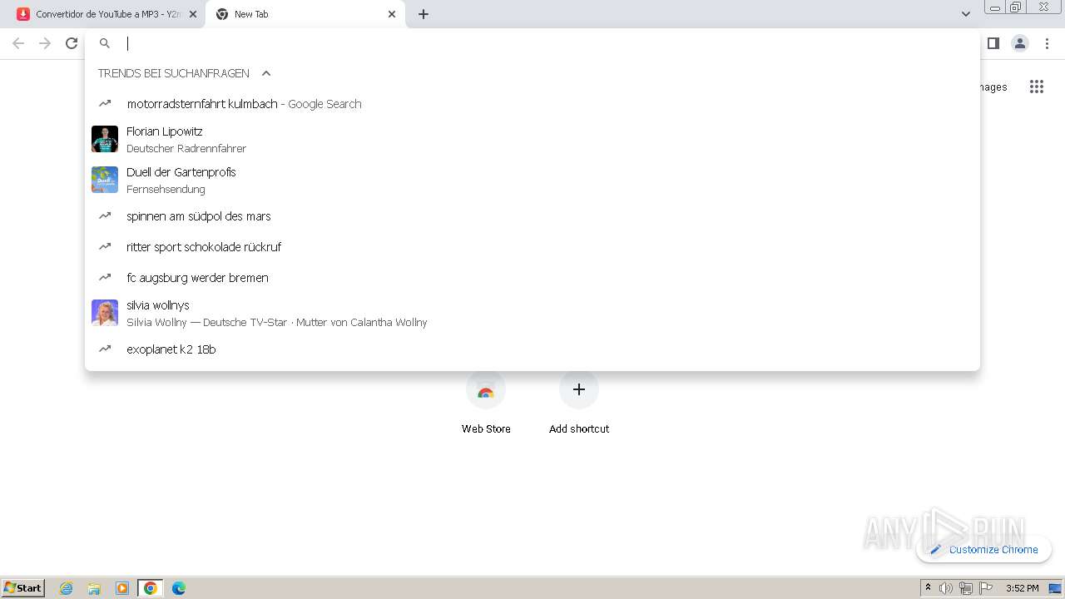1065x599 pixels.
Task: Open Microsoft Edge from taskbar
Action: tap(178, 588)
